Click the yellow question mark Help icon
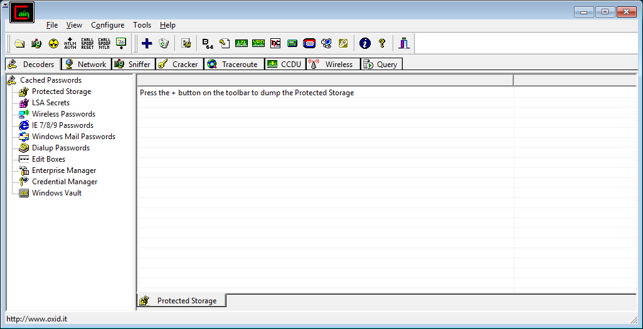Viewport: 643px width, 329px height. coord(382,43)
